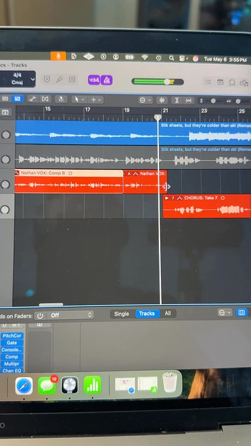Image resolution: width=251 pixels, height=446 pixels.
Task: Toggle horizontal auto zoom button
Action: point(188,101)
